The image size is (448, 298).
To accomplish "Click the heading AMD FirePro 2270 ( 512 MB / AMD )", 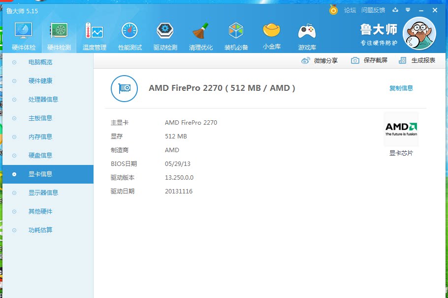I will point(222,88).
